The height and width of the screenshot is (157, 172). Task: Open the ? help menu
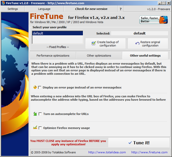pyautogui.click(x=120, y=9)
